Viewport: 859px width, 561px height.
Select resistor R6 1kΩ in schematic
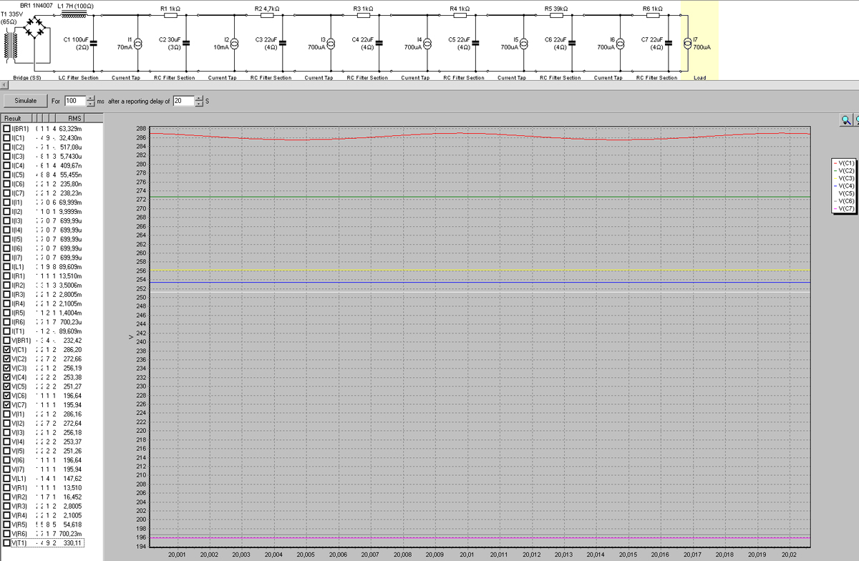(x=654, y=14)
